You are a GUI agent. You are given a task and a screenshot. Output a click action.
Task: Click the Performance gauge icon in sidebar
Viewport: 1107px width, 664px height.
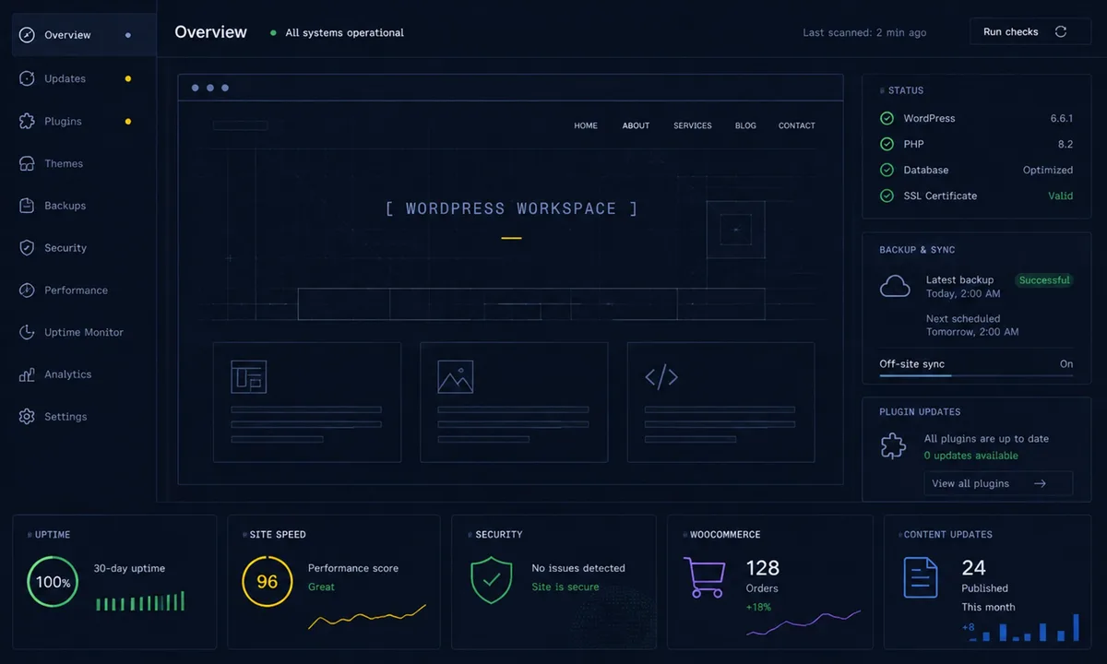pos(27,290)
